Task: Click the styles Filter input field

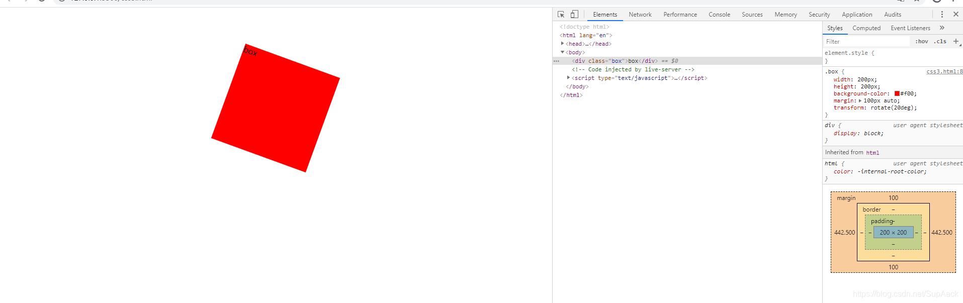Action: (867, 42)
